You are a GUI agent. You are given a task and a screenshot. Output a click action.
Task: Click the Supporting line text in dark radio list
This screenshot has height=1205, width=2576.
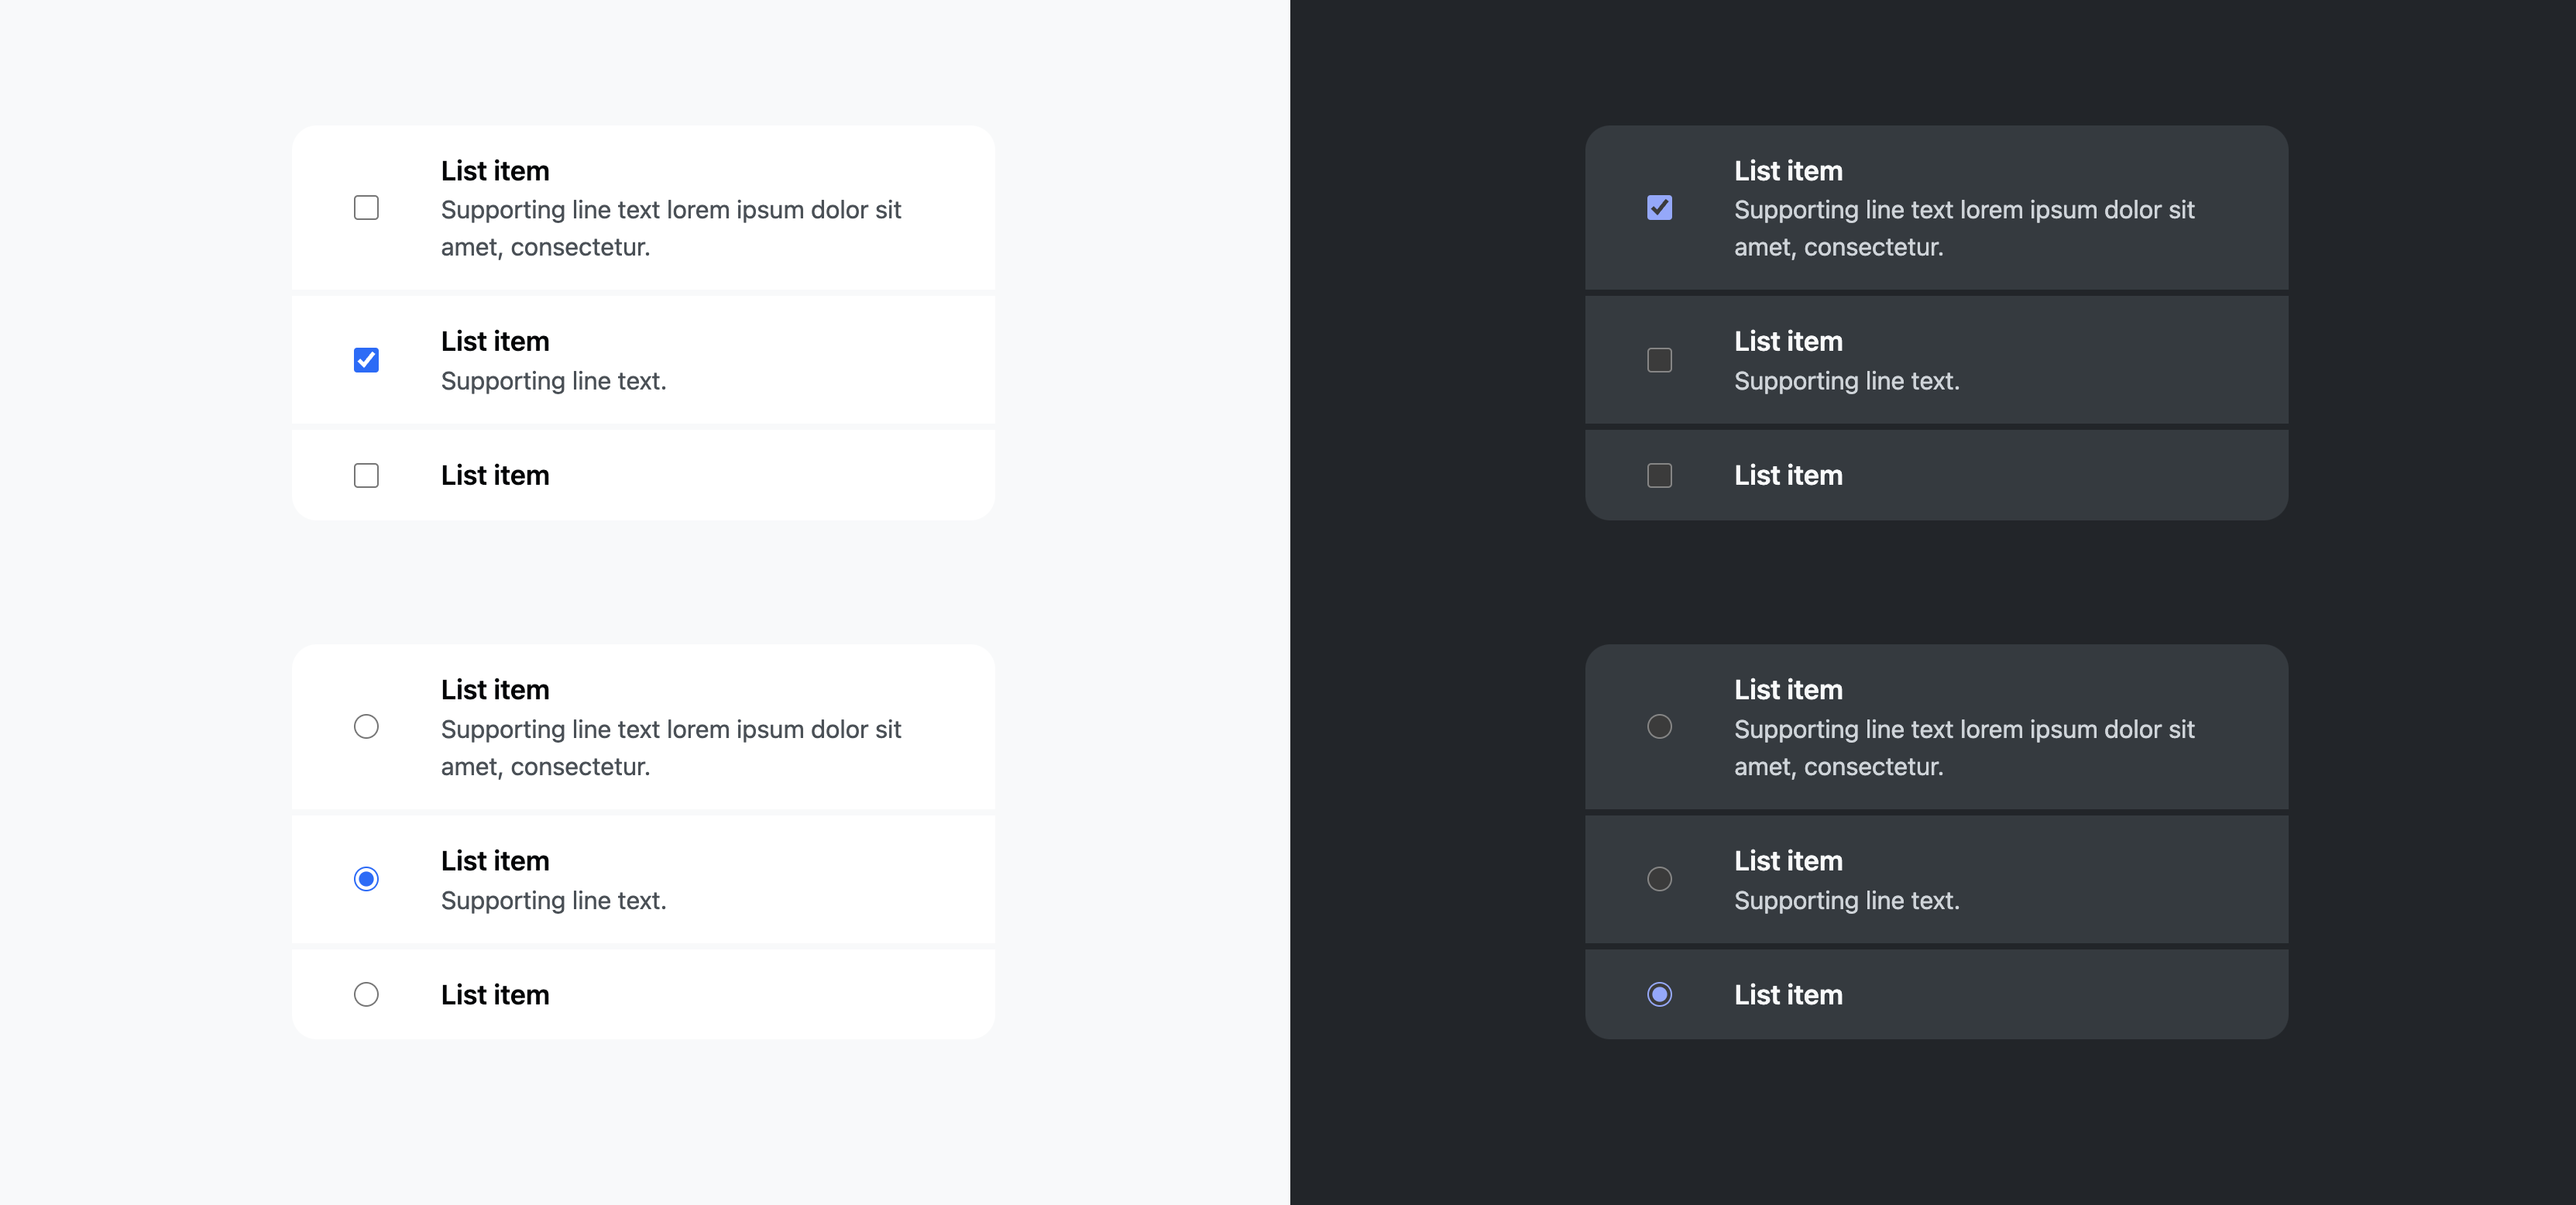[x=1846, y=900]
